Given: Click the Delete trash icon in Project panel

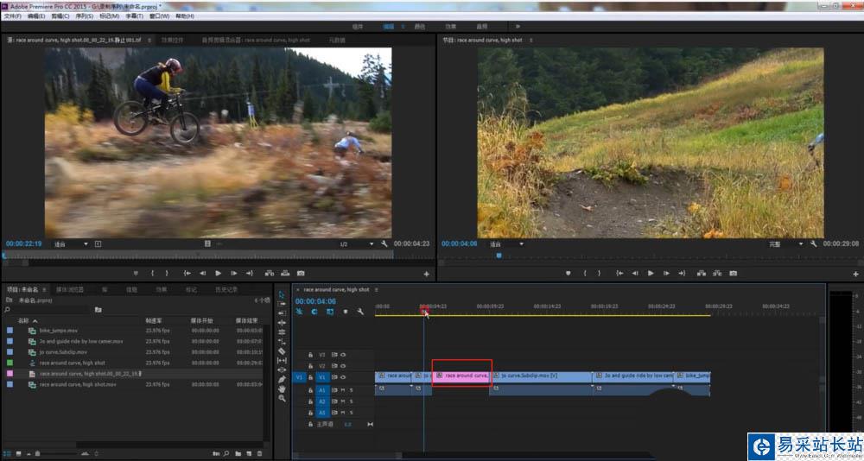Looking at the screenshot, I should (x=260, y=453).
